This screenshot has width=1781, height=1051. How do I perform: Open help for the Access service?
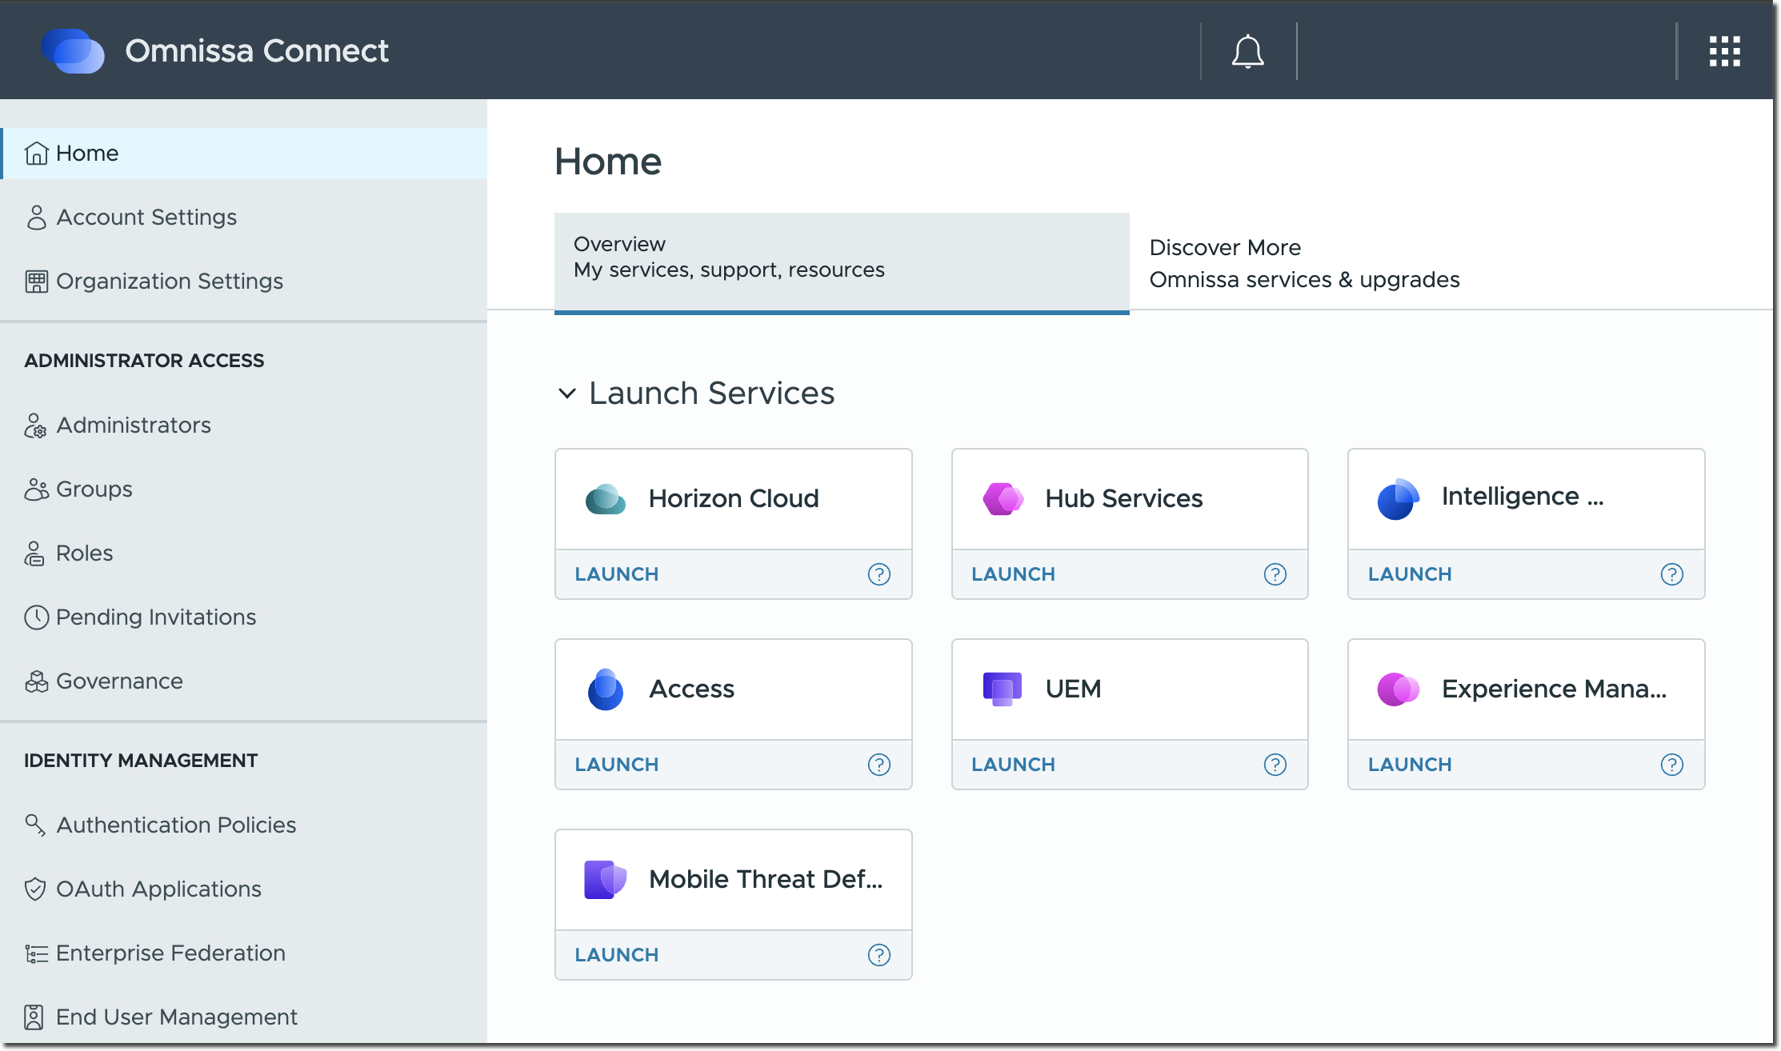[878, 765]
